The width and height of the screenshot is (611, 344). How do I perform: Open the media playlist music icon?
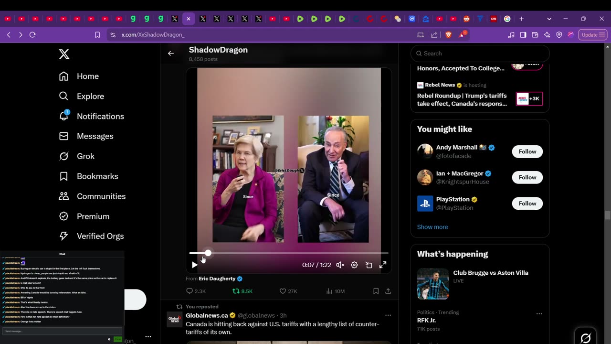tap(511, 35)
